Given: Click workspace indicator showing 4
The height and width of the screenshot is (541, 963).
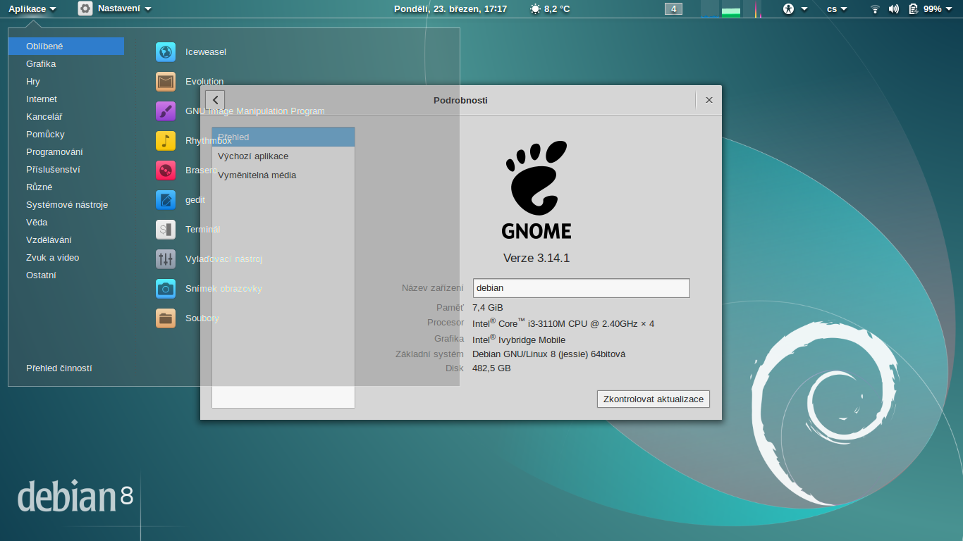Looking at the screenshot, I should pos(673,9).
